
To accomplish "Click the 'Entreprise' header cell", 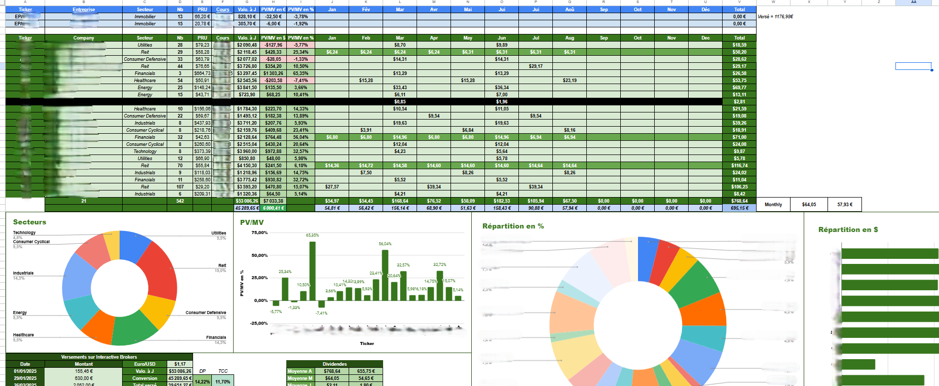I will 84,10.
